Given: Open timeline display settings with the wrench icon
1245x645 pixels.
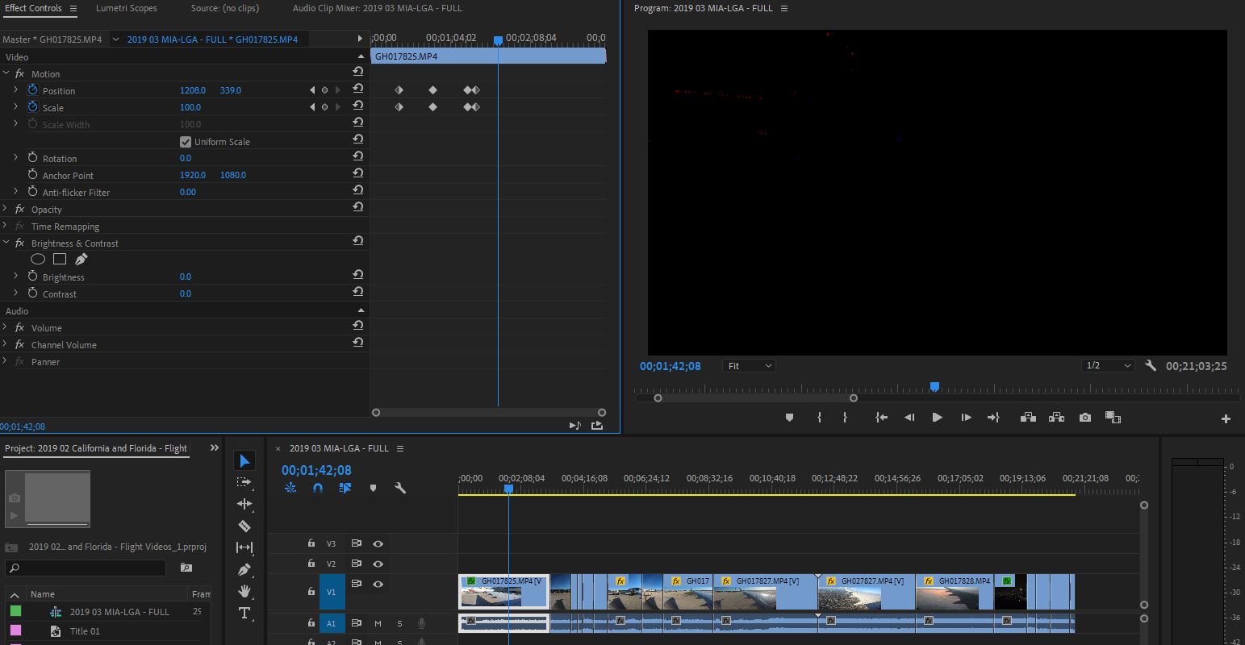Looking at the screenshot, I should tap(401, 488).
